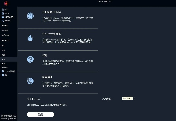Click the Copyright 2024 ELB Learning line
The width and height of the screenshot is (176, 121).
tap(47, 105)
